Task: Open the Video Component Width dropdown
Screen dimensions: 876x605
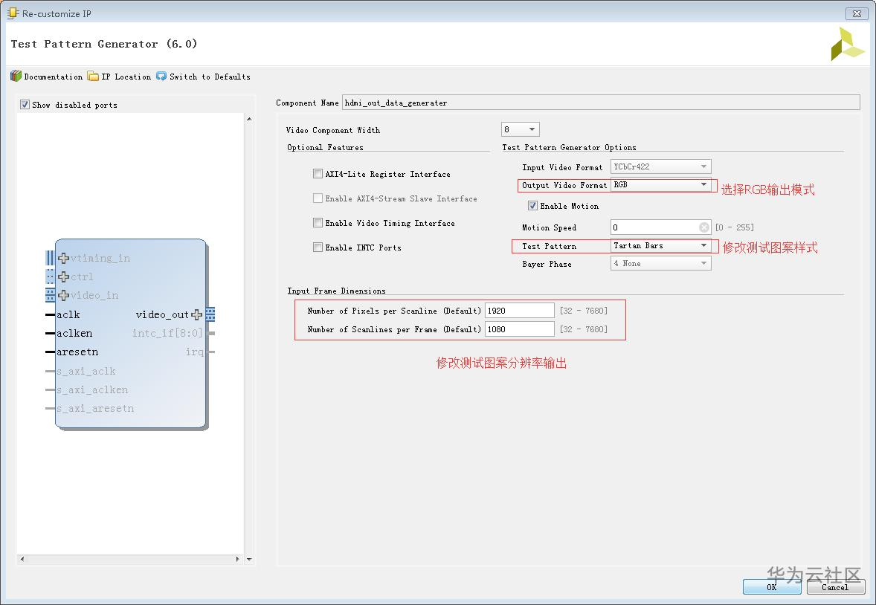Action: 520,129
